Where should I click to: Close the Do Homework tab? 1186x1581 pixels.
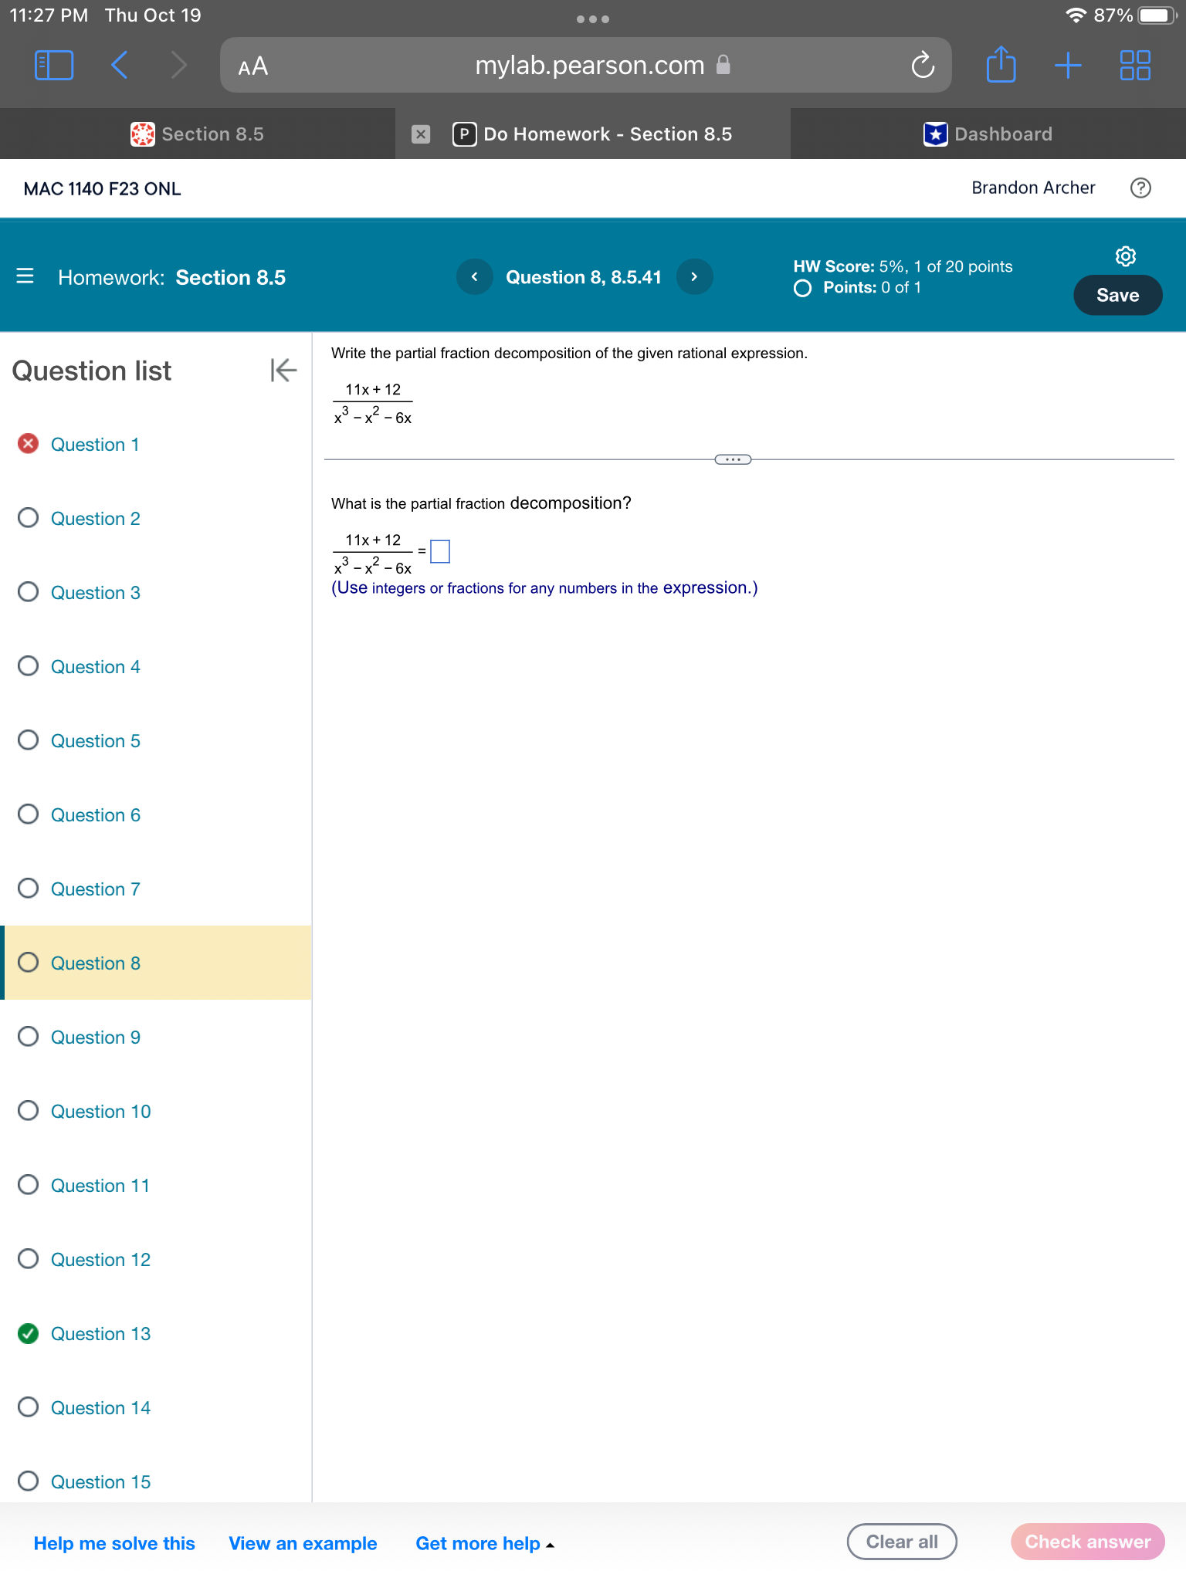(421, 134)
